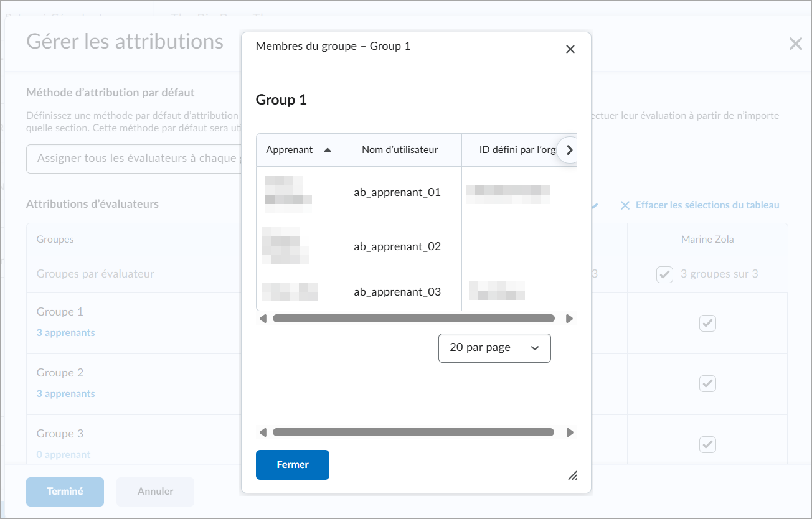Toggle the Marine Zola 3 groupes sur 3 checkbox

(x=664, y=274)
